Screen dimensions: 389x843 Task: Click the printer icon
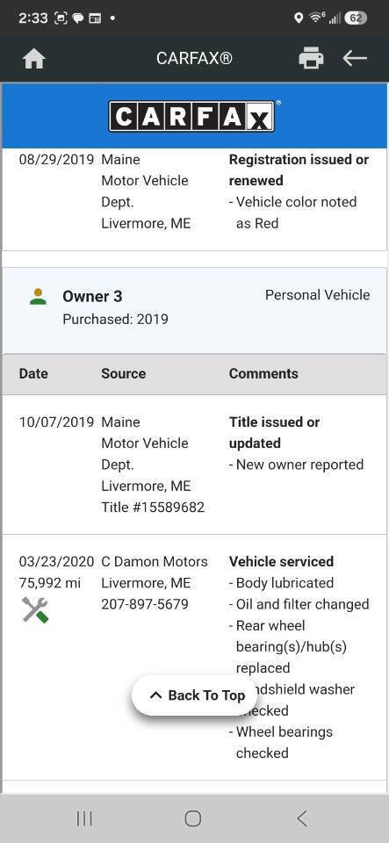[311, 58]
